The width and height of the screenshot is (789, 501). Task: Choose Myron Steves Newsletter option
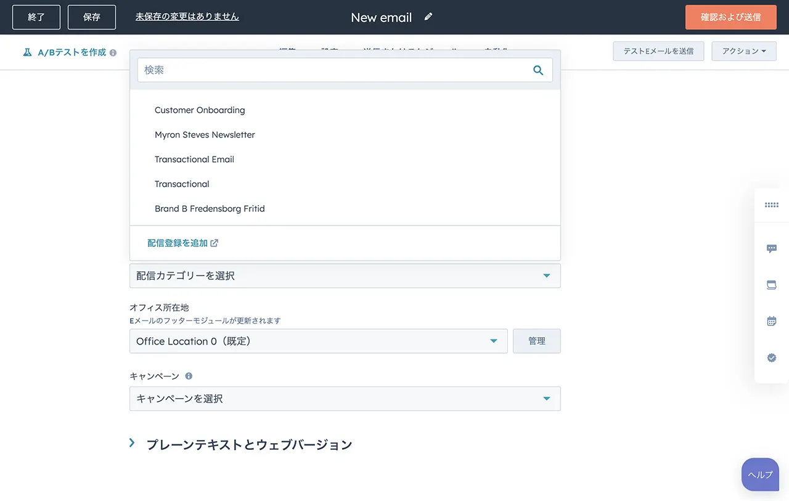tap(205, 135)
